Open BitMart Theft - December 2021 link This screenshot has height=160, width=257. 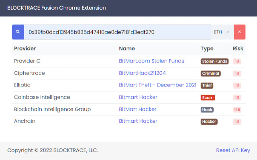click(157, 85)
